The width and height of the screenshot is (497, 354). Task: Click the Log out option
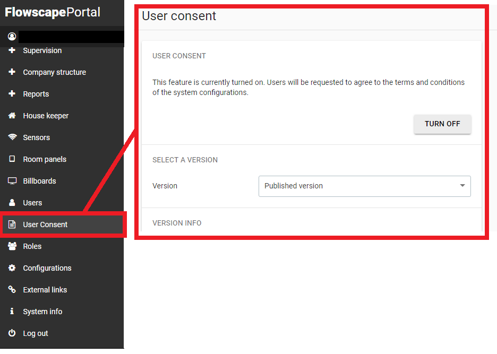coord(36,333)
